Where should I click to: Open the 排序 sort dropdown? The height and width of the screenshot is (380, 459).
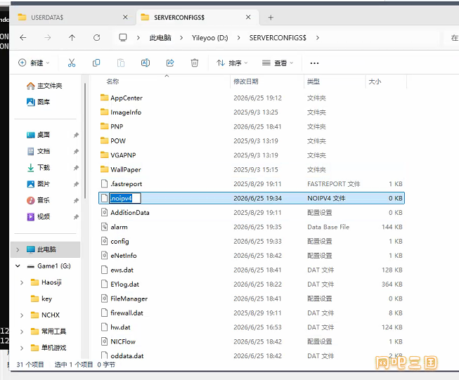point(232,63)
